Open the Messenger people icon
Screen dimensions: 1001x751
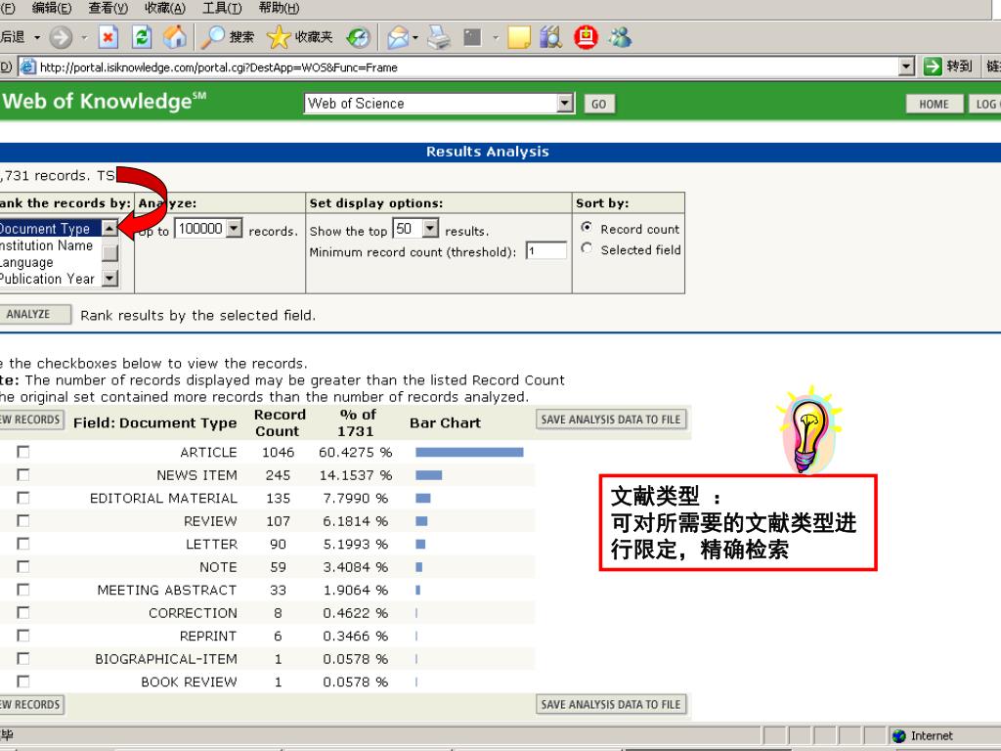[x=620, y=38]
